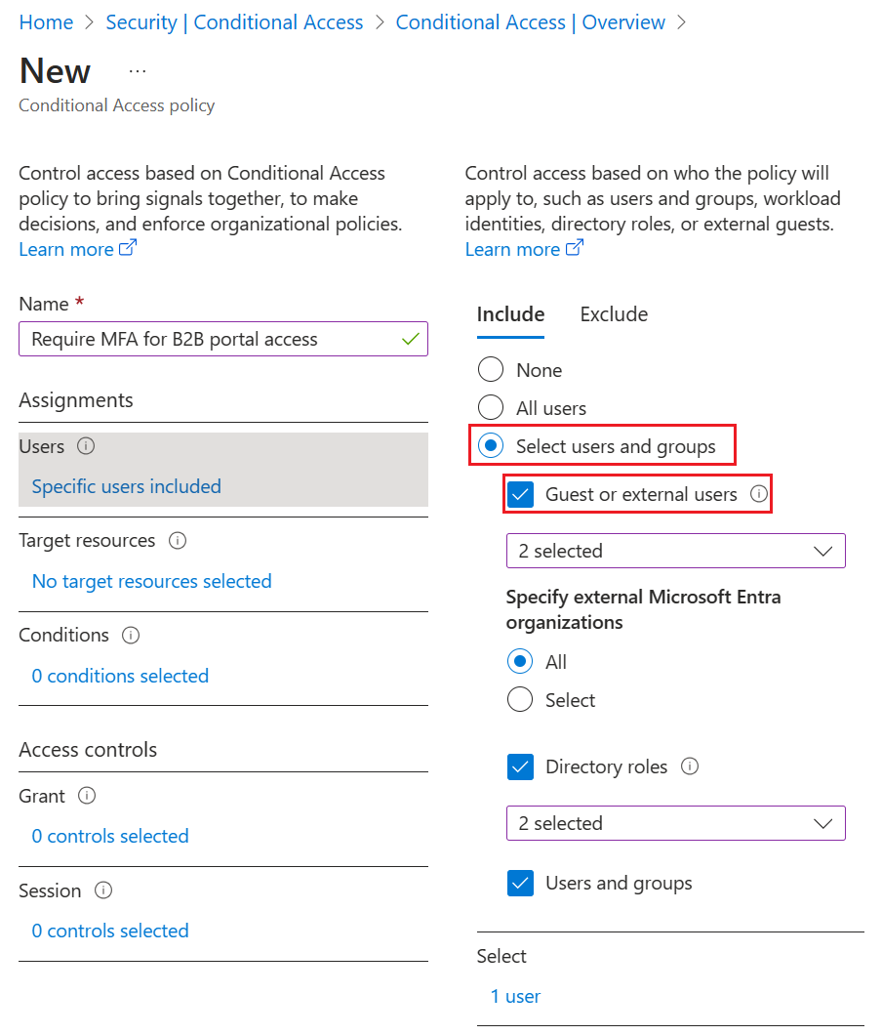Click the Directory roles info icon
The height and width of the screenshot is (1035, 882).
690,766
